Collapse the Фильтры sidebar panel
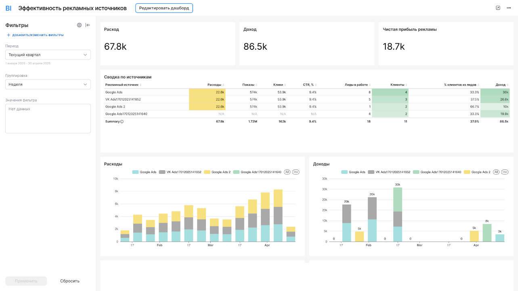The height and width of the screenshot is (291, 518). point(88,25)
